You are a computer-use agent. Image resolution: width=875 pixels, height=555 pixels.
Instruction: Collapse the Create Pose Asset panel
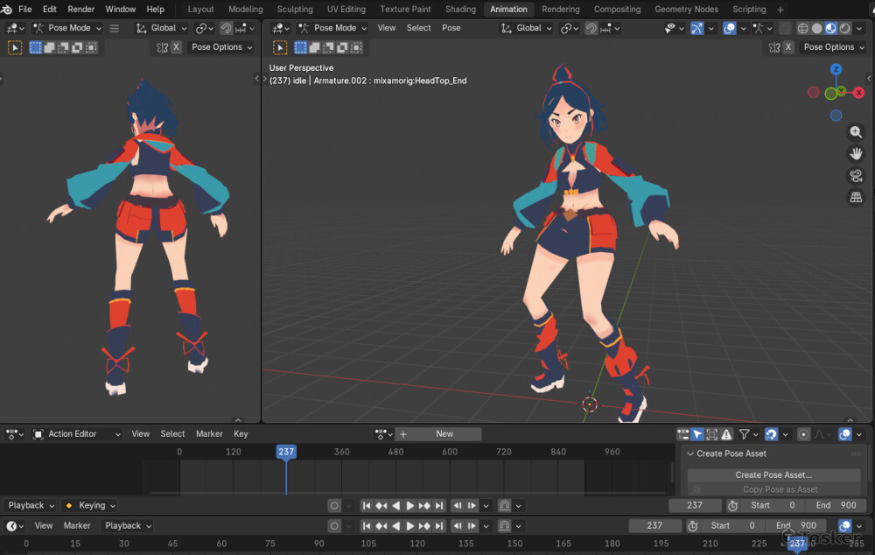pos(690,453)
